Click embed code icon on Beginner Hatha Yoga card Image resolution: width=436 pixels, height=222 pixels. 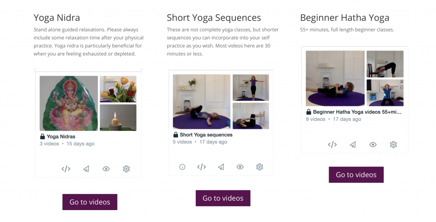click(x=332, y=145)
